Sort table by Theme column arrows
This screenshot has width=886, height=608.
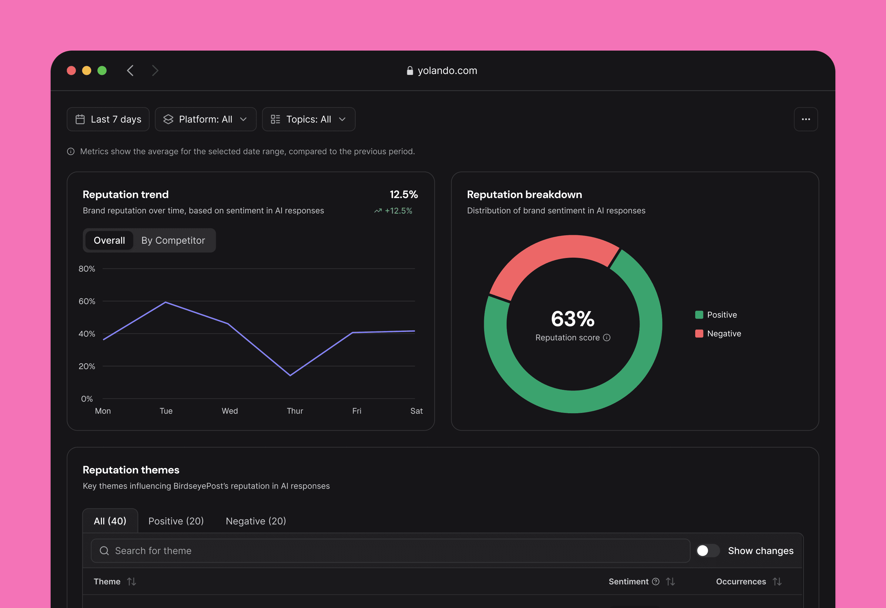tap(132, 581)
